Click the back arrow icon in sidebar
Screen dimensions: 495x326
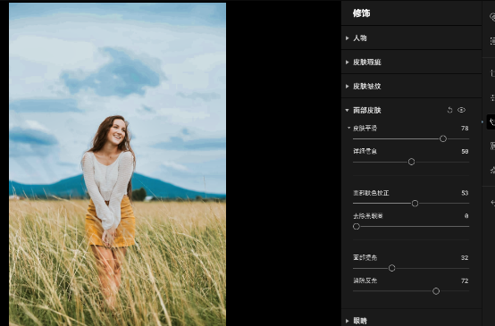pos(492,203)
